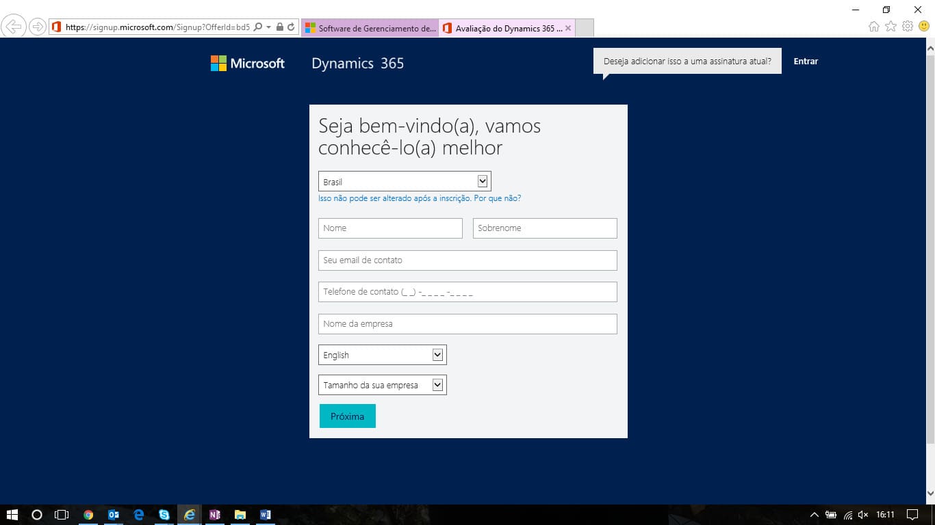The image size is (935, 525).
Task: Click the Seu email de contato field
Action: point(467,260)
